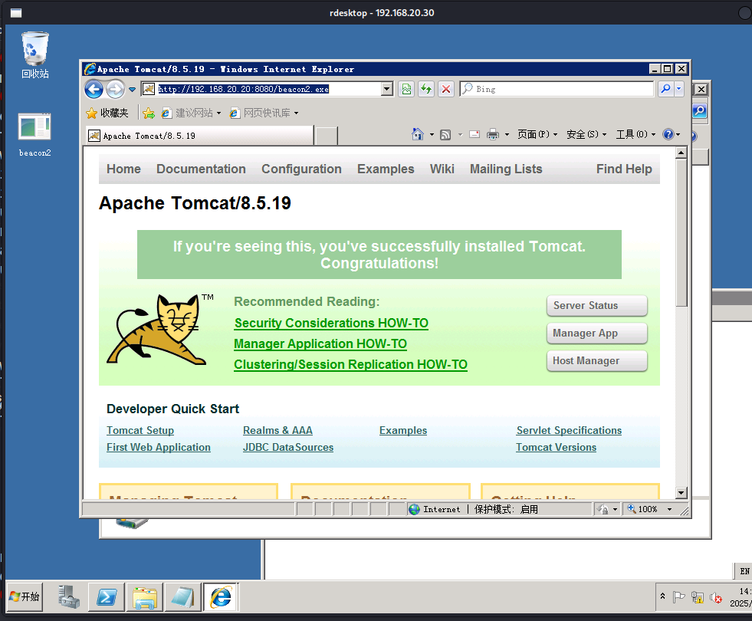Click the Compatibility View icon
Image resolution: width=752 pixels, height=621 pixels.
tap(407, 89)
